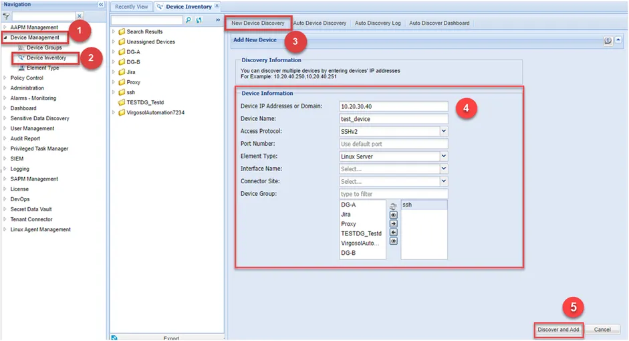Open the Auto Discover Dashboard tab

click(x=439, y=23)
